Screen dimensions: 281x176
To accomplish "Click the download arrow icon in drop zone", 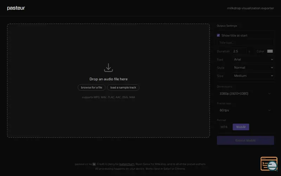I will tap(109, 68).
